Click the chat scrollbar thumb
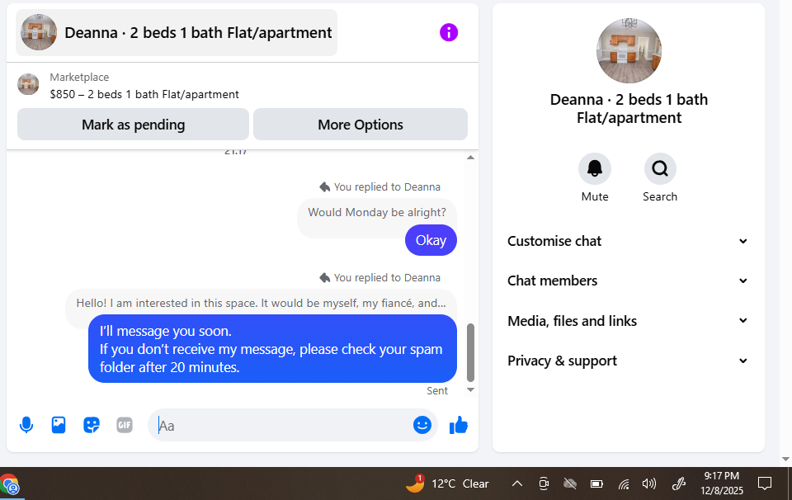 coord(471,352)
